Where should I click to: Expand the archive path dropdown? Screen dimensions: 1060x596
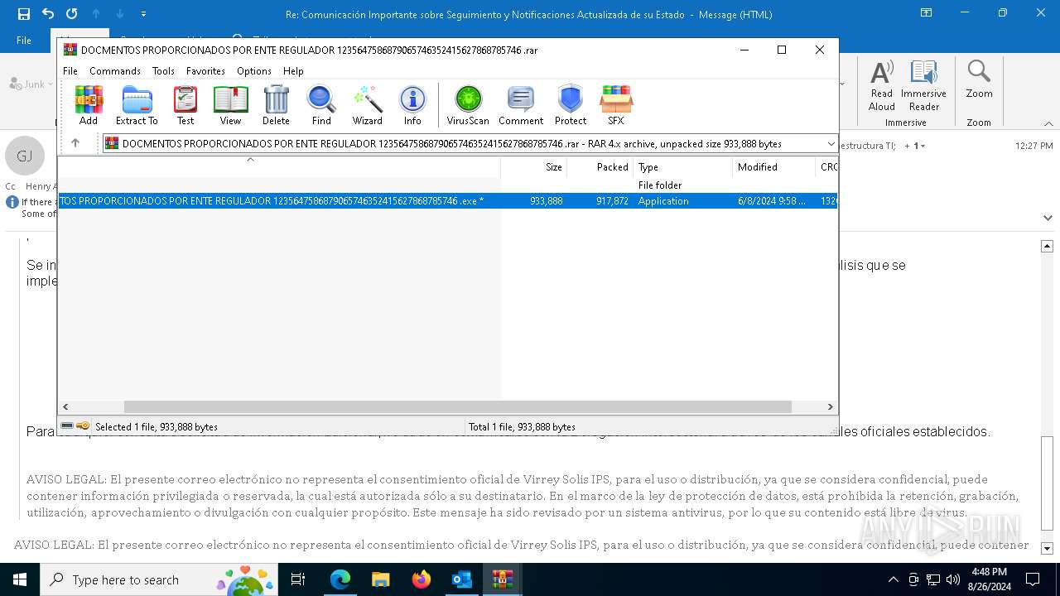click(x=831, y=143)
